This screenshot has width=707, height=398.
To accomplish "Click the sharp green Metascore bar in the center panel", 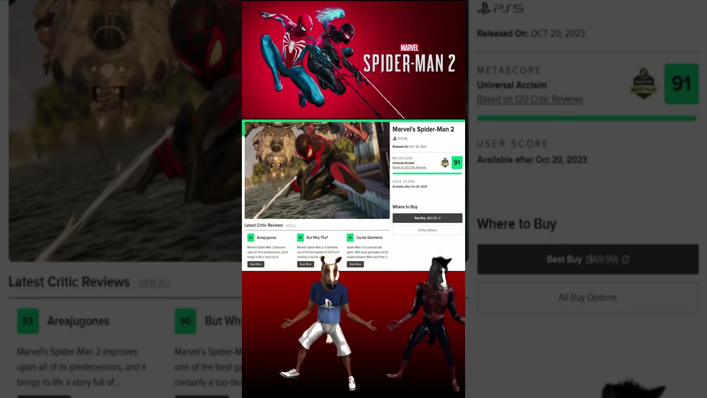I will (427, 174).
